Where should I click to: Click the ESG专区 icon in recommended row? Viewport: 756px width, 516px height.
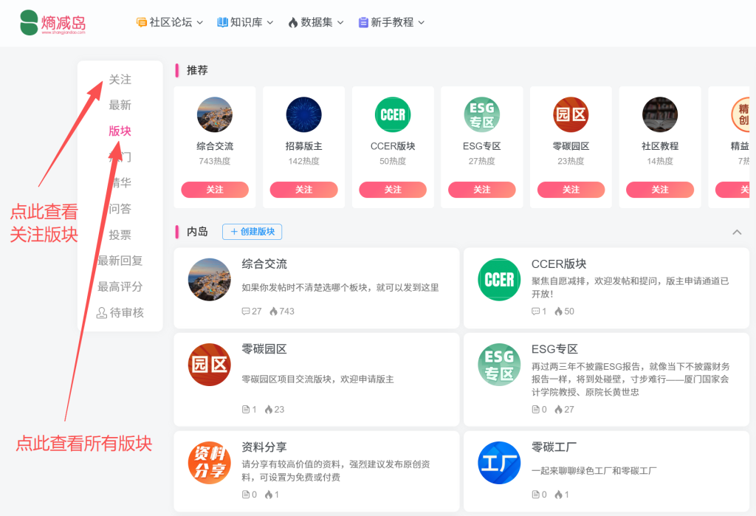(482, 114)
